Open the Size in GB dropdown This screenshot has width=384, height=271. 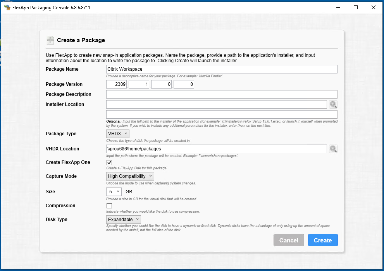coord(114,192)
